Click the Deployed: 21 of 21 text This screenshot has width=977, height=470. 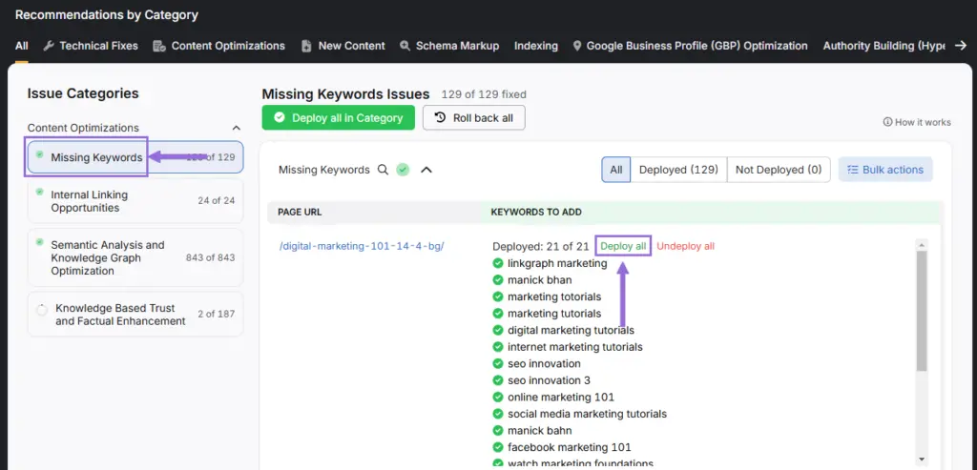point(541,246)
